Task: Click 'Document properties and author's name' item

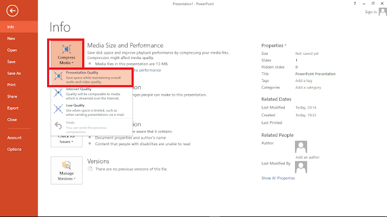Action: tap(131, 137)
